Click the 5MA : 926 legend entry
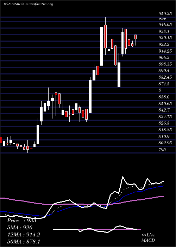Image resolution: width=176 pixels, height=247 pixels. [x=20, y=228]
